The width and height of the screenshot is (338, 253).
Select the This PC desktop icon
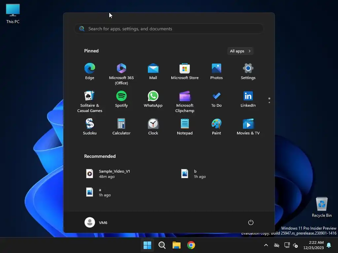tap(13, 14)
